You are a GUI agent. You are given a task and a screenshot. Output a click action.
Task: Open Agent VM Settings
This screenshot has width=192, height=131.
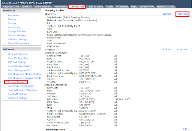tap(17, 94)
